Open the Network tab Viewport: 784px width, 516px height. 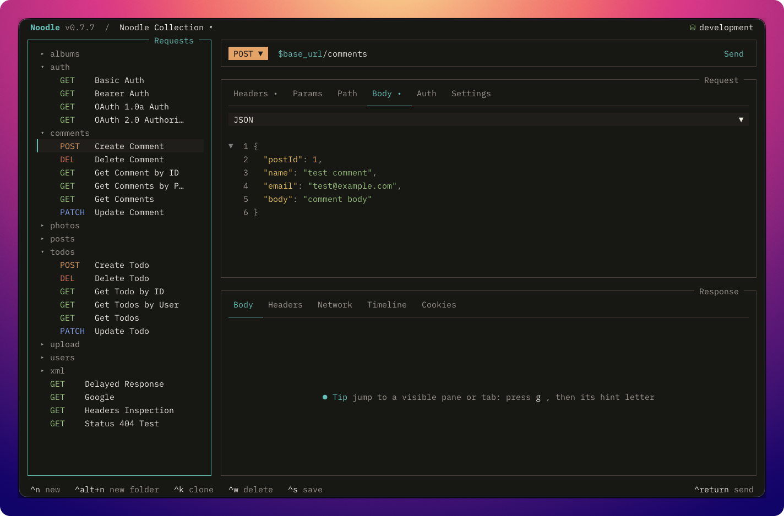[x=335, y=305]
